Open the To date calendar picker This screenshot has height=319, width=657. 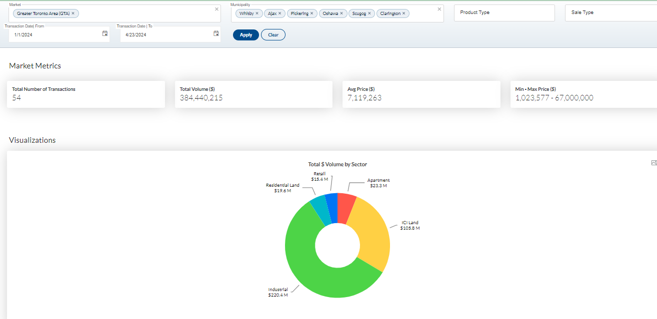click(x=216, y=33)
